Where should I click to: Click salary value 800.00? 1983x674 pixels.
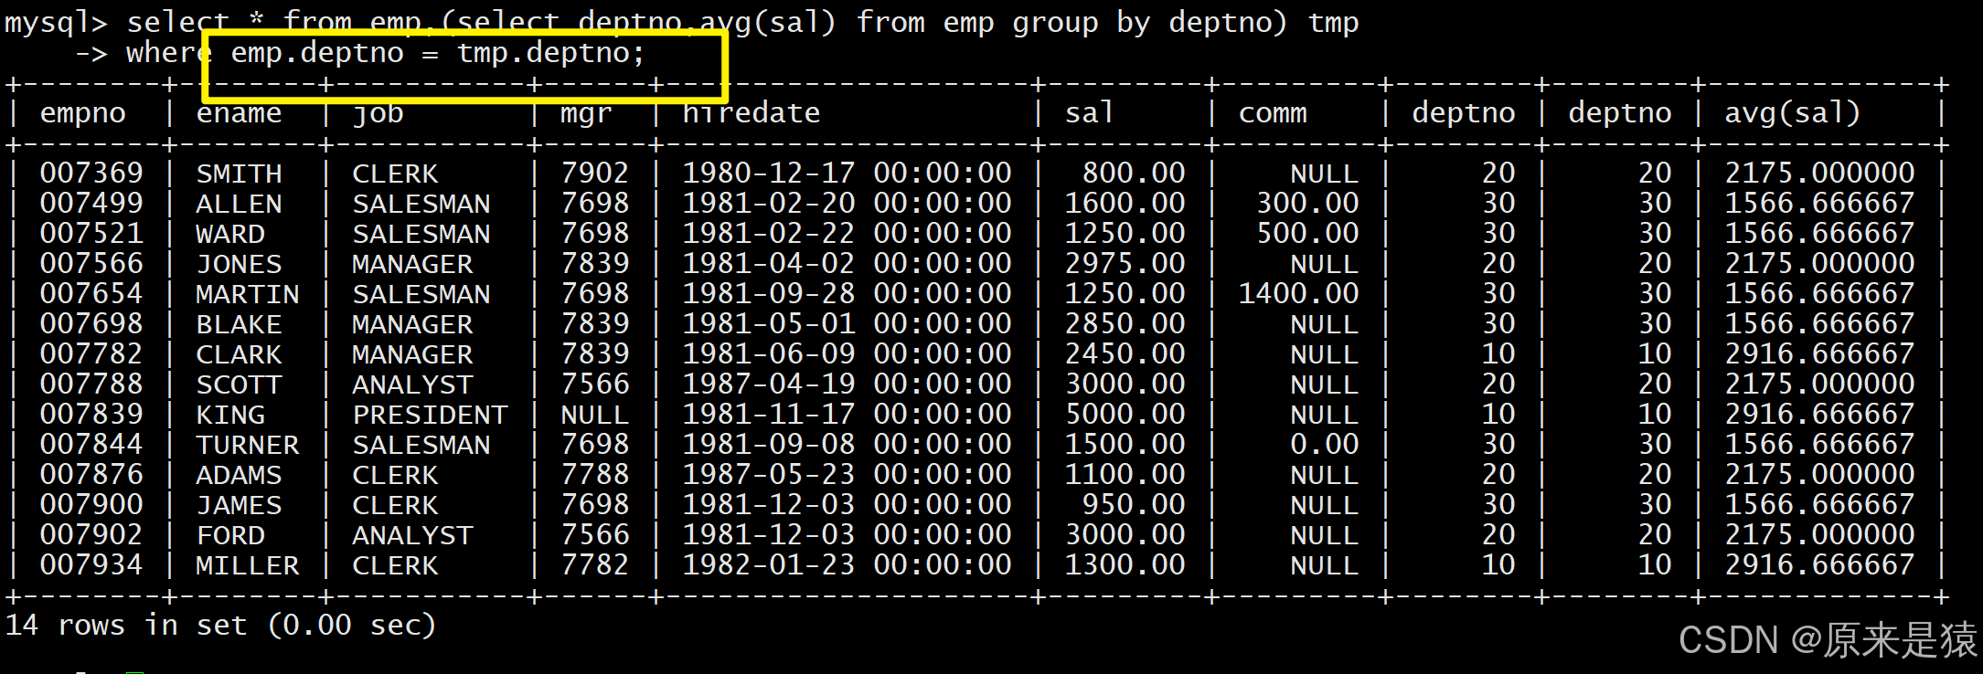[1134, 174]
